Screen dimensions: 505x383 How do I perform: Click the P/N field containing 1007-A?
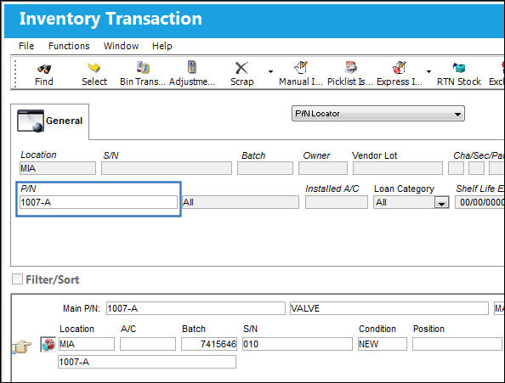pyautogui.click(x=99, y=202)
